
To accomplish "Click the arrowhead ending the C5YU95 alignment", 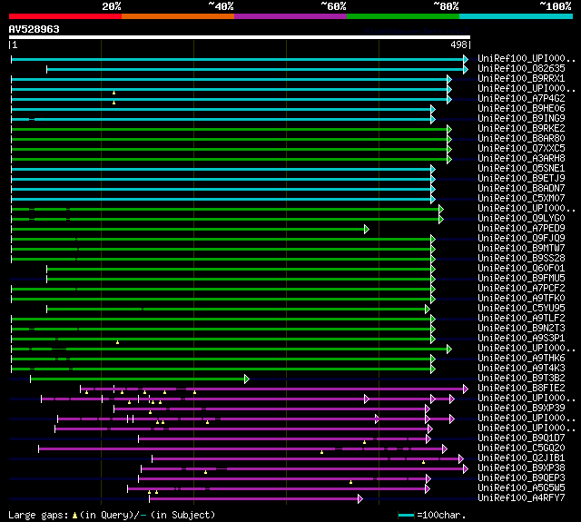I will 428,309.
